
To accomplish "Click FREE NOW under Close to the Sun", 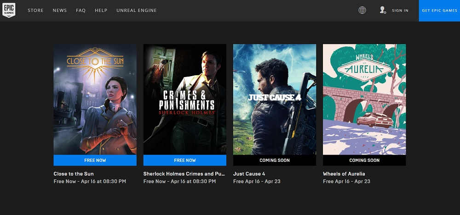I will (95, 160).
